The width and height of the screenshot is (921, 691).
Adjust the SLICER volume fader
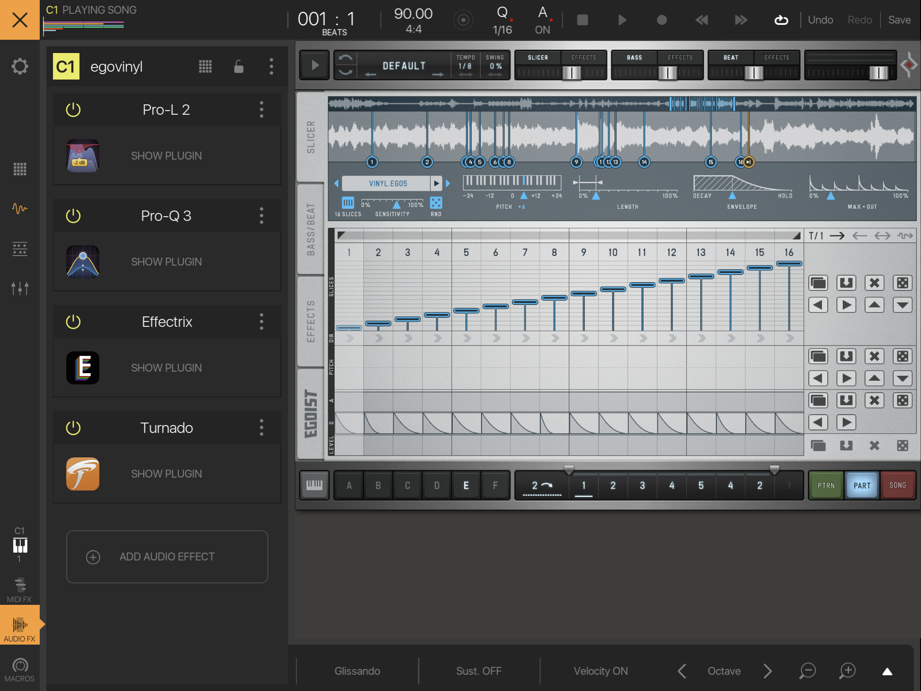pos(571,73)
